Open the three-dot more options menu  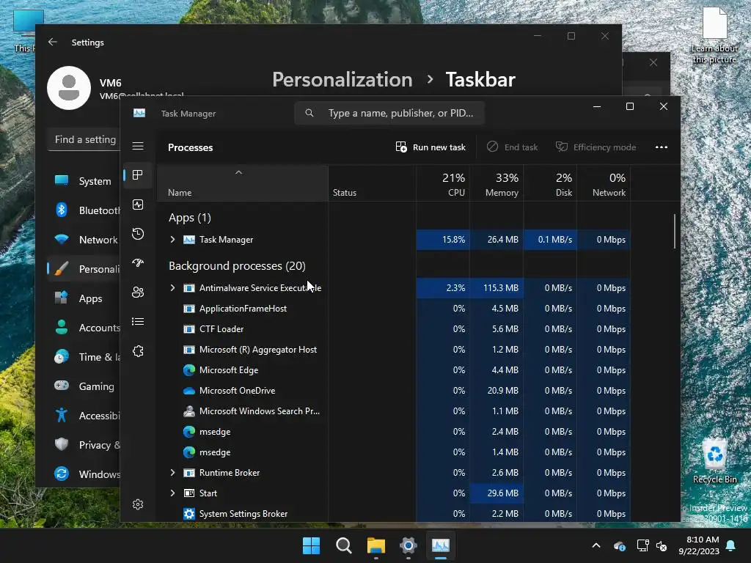click(x=662, y=147)
